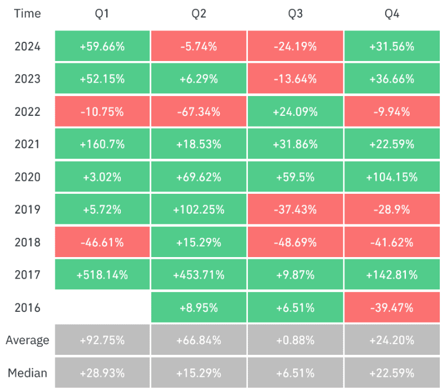
Task: Select the Q2 column header
Action: coord(199,14)
